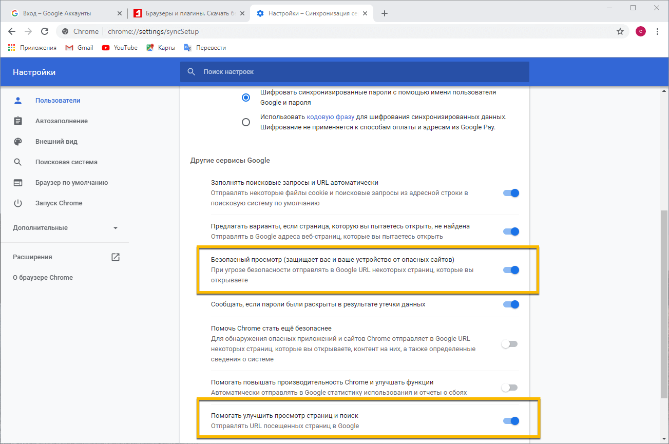Open Автозаполнение in the settings sidebar

[62, 121]
